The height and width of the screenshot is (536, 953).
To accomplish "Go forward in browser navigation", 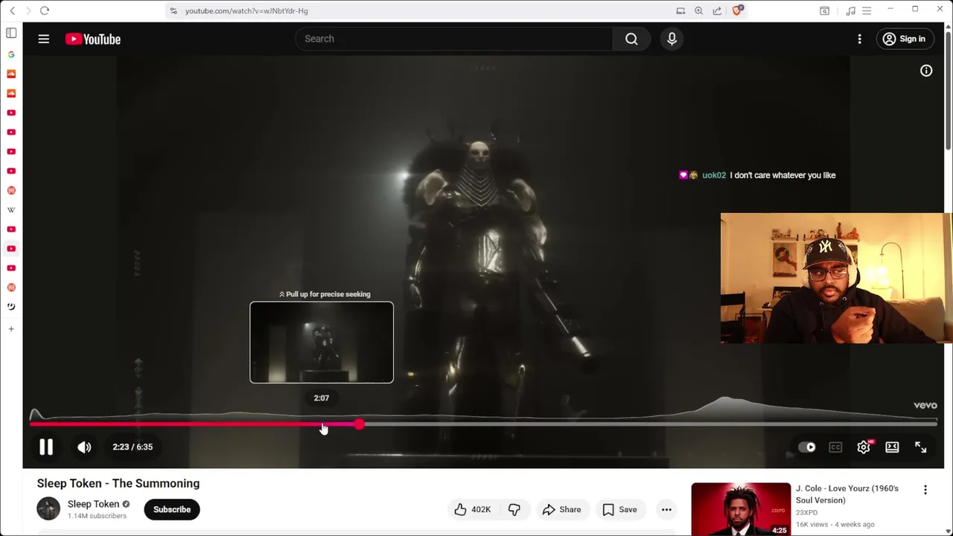I will pos(28,10).
